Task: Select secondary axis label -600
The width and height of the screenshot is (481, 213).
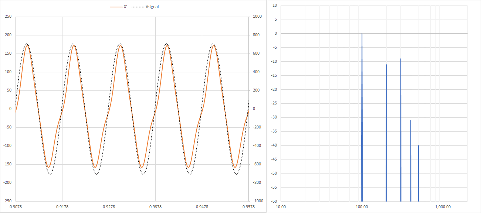Action: [x=257, y=164]
